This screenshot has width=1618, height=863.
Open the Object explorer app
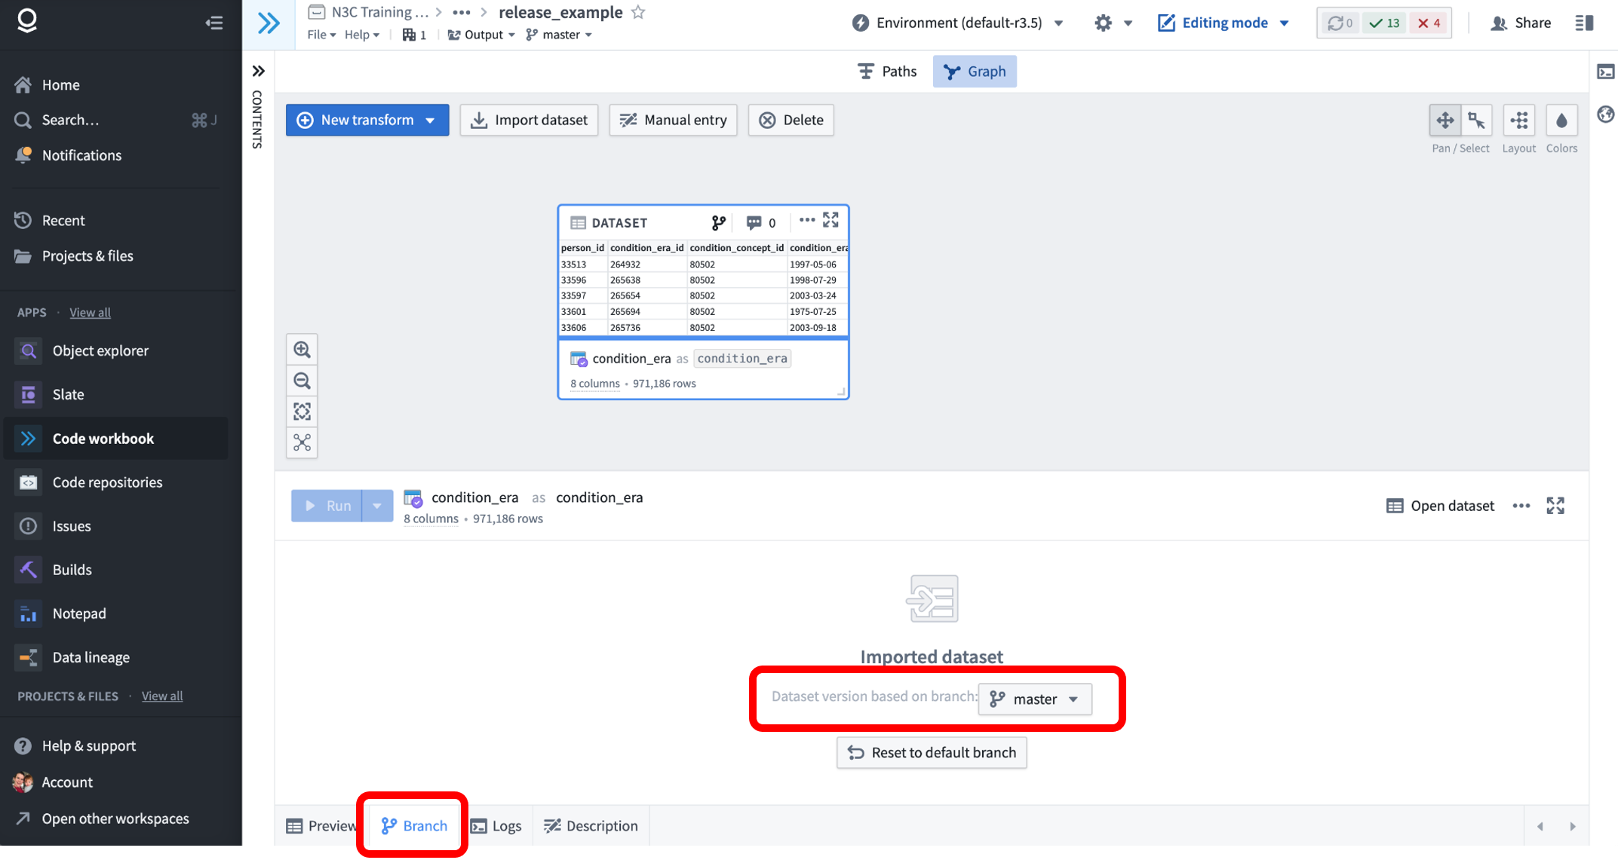pyautogui.click(x=100, y=350)
